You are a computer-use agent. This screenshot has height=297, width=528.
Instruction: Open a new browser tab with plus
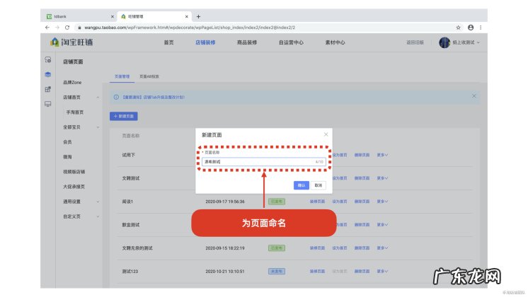coord(198,16)
